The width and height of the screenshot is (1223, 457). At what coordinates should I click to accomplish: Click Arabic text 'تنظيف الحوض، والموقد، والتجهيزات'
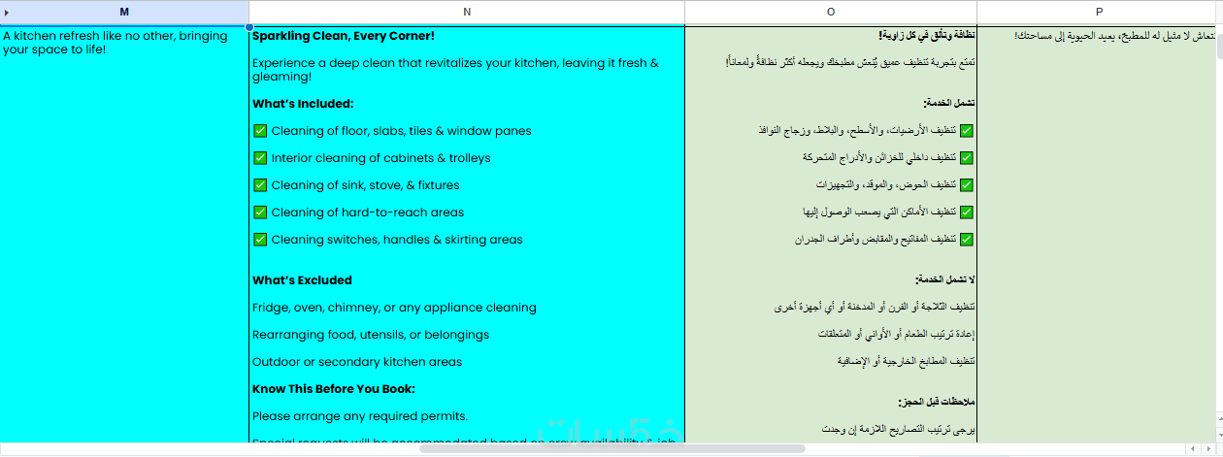[886, 184]
